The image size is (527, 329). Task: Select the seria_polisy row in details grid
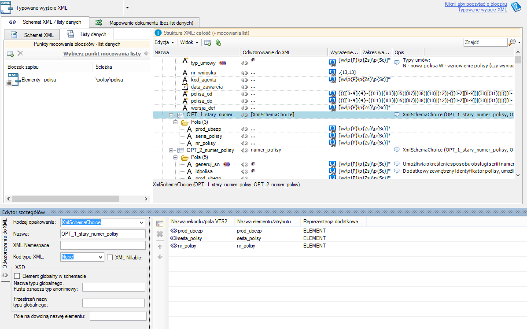pos(267,238)
